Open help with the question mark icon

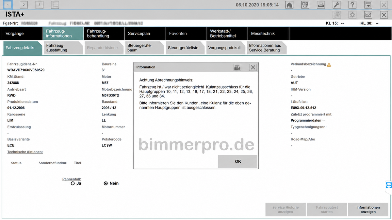(x=352, y=5)
